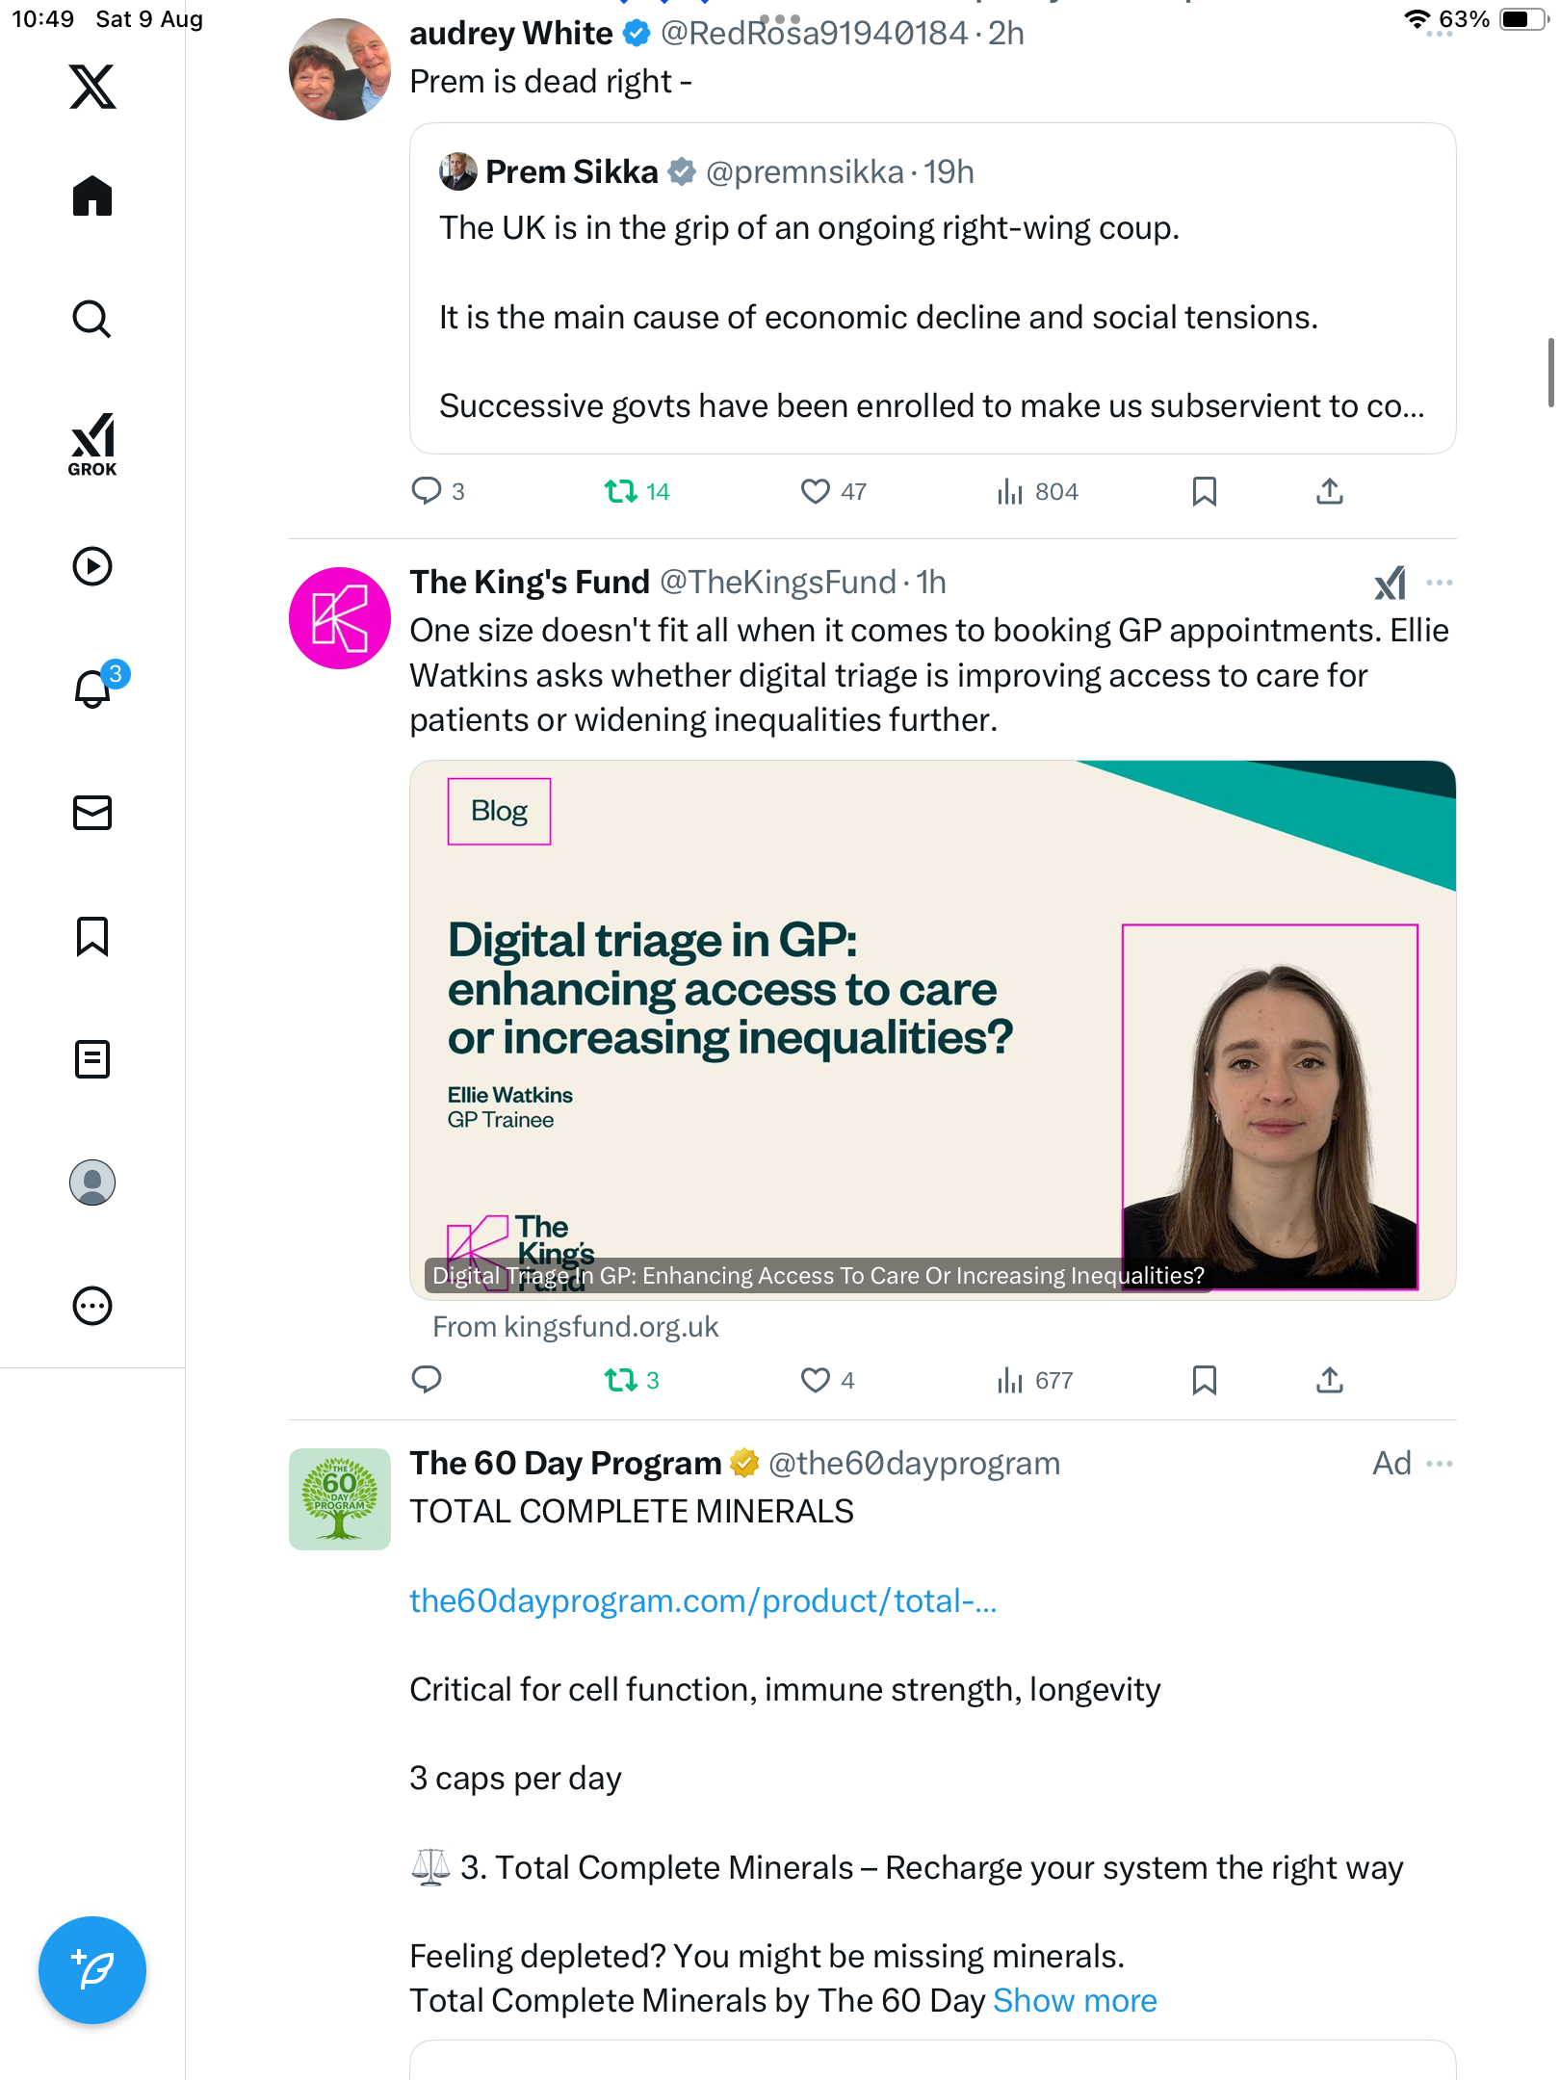Open Grok from the sidebar

92,444
